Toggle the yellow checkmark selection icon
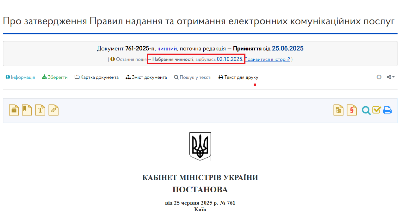This screenshot has height=215, width=414. [x=377, y=110]
